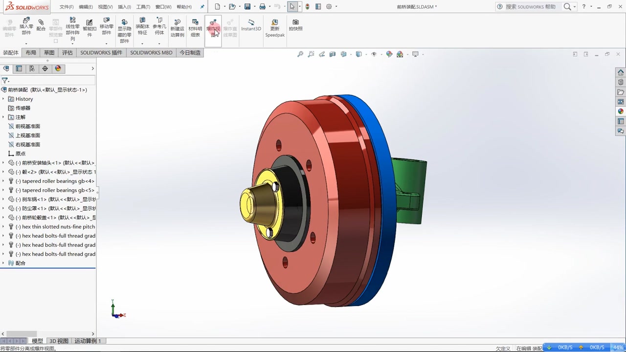Open the 插入(I) menu
The width and height of the screenshot is (626, 352).
(x=124, y=7)
